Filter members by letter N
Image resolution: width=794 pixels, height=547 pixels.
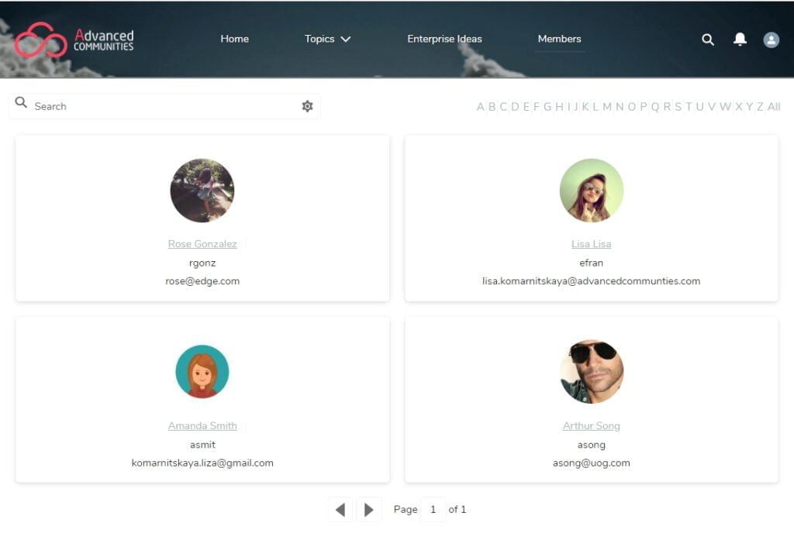[620, 107]
